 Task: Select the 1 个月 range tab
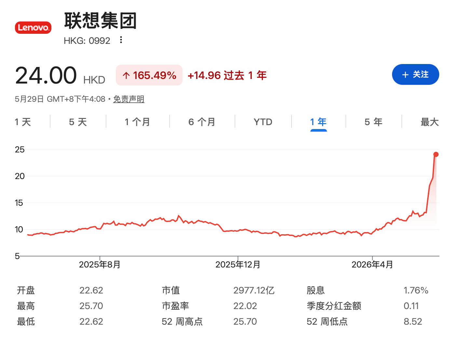137,122
